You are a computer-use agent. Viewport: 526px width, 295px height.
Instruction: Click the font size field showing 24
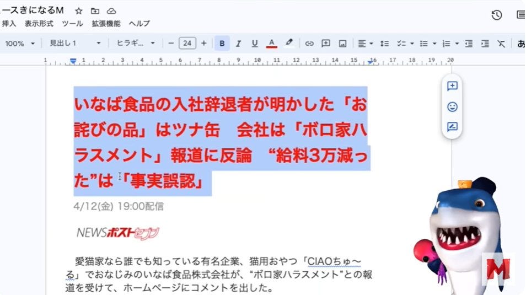point(187,44)
